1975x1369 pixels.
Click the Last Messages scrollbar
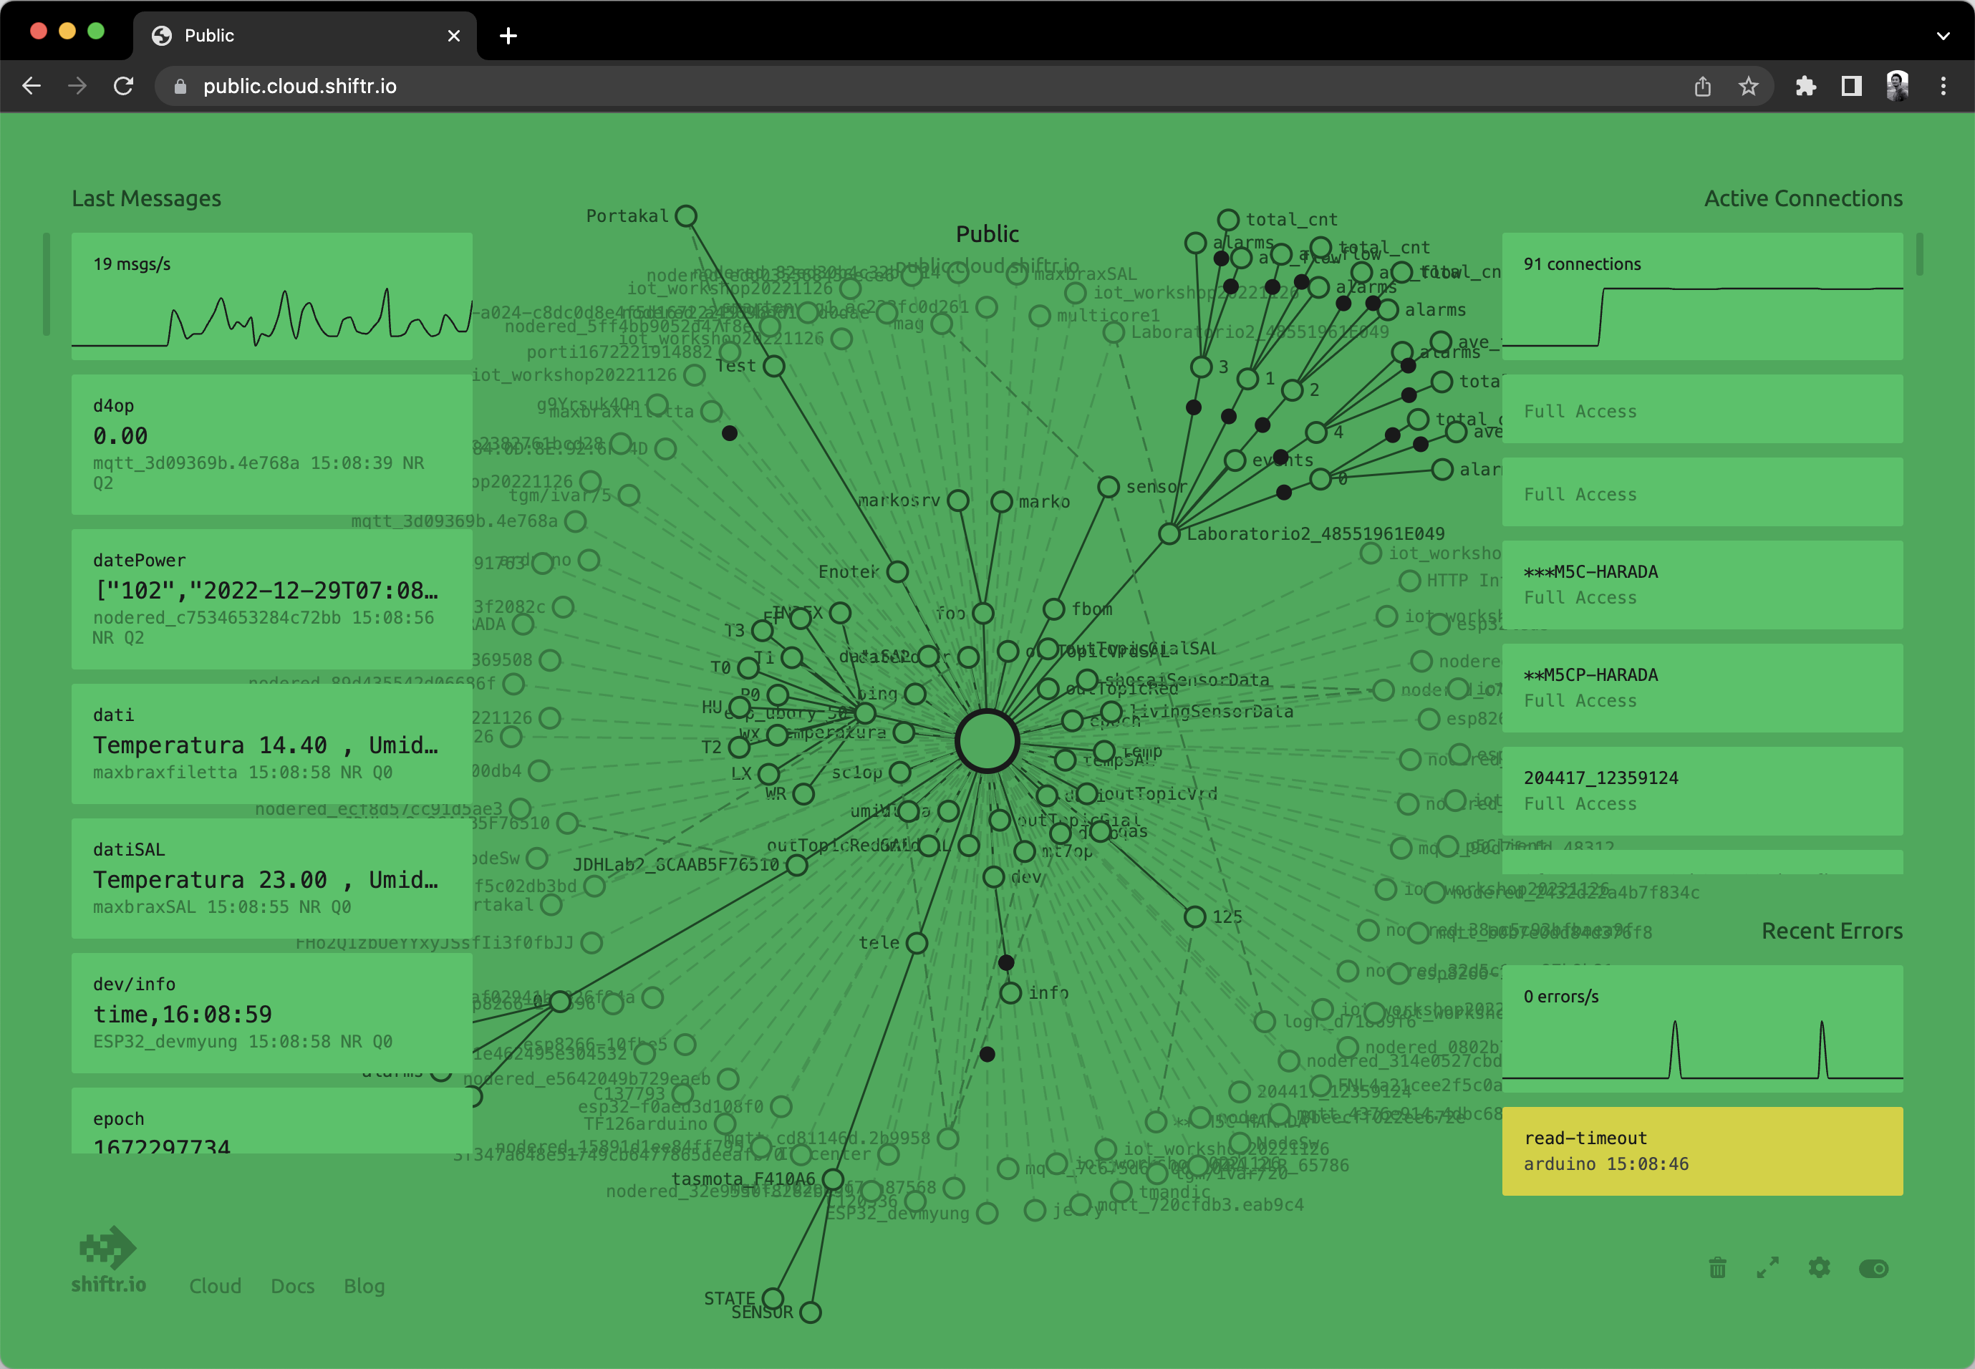coord(47,284)
